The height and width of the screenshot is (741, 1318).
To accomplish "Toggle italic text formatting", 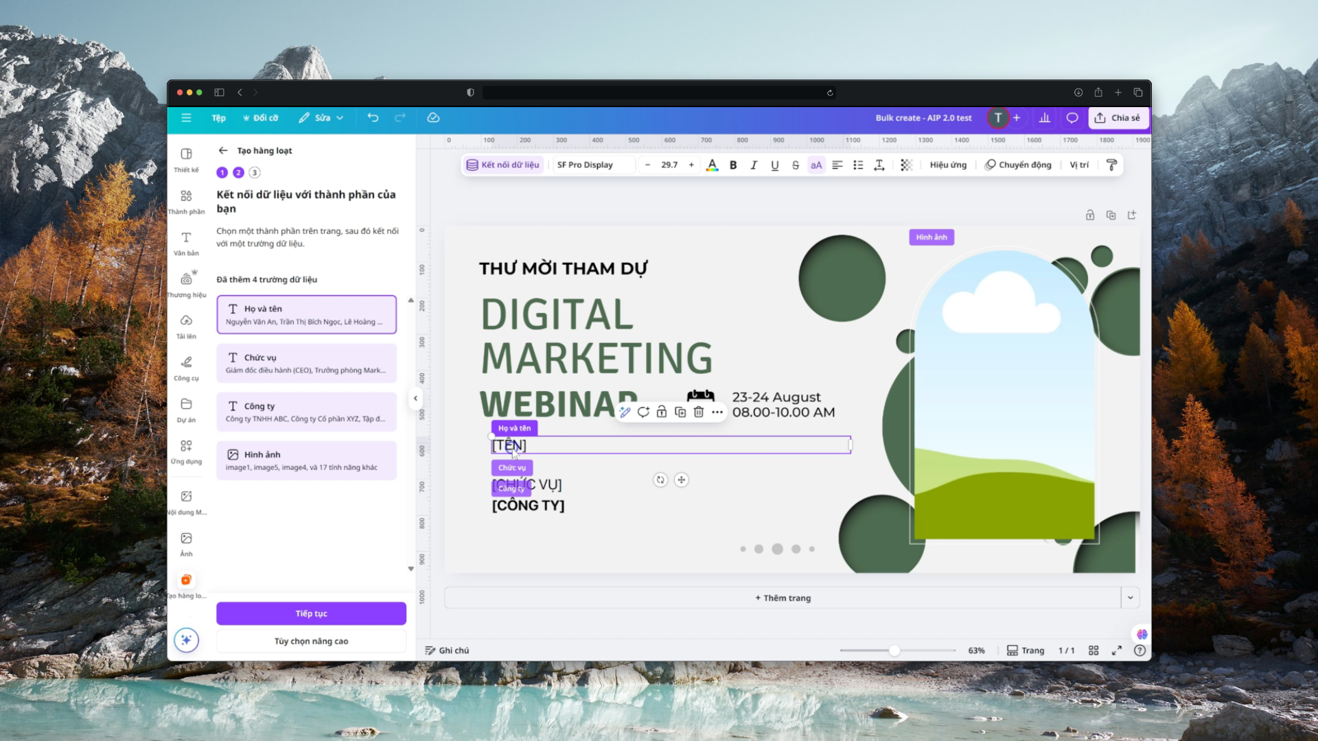I will click(x=754, y=165).
